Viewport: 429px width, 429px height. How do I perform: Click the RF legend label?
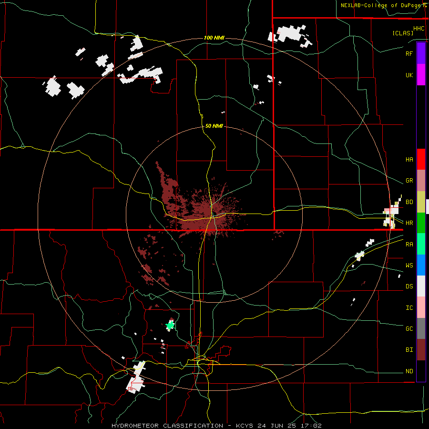click(409, 53)
